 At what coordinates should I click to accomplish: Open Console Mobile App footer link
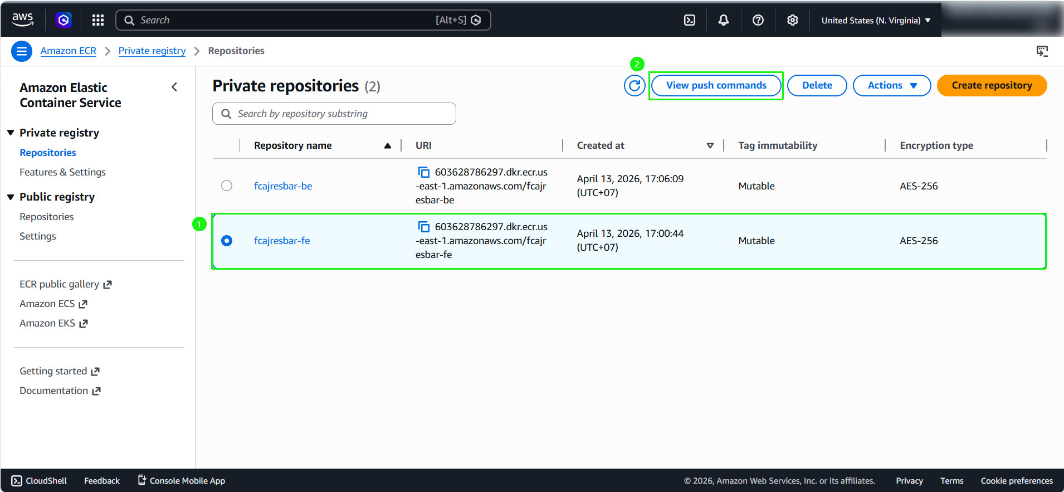(x=182, y=481)
